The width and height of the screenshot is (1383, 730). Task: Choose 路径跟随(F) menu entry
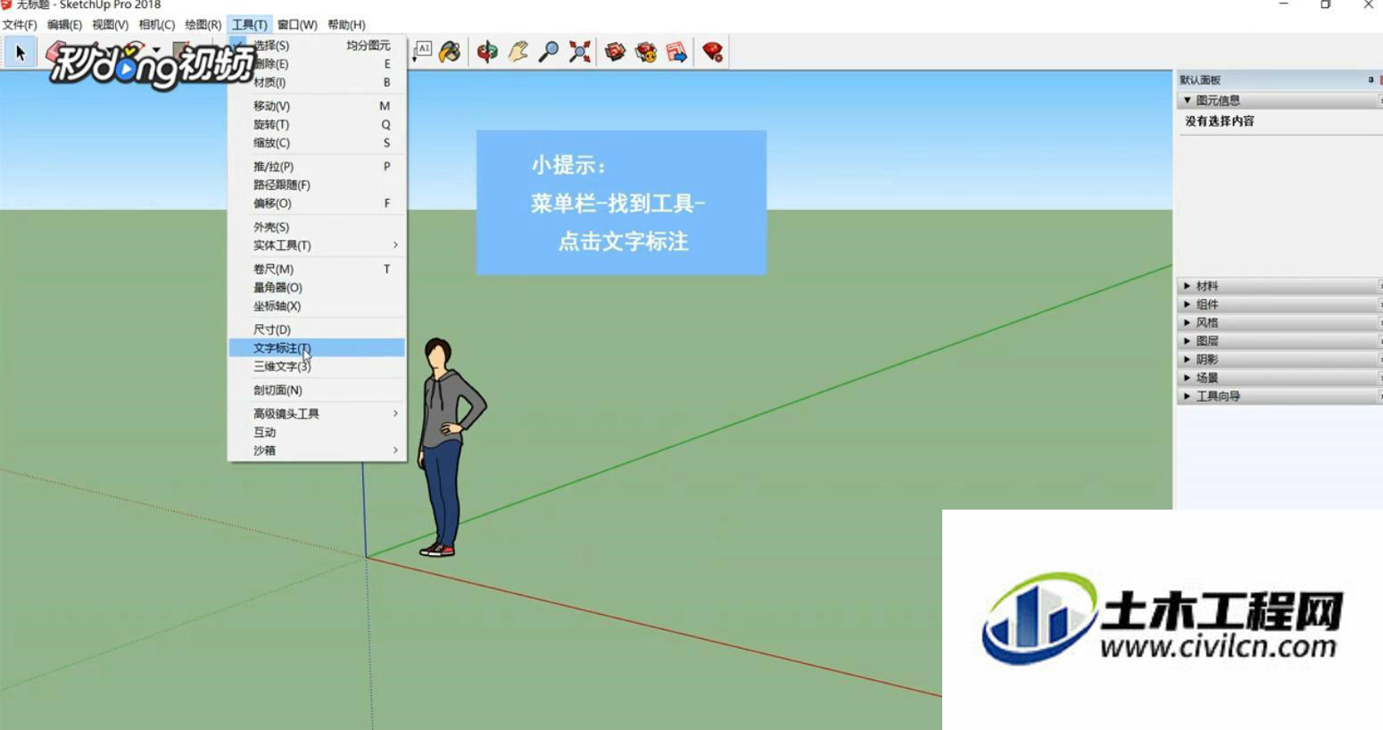[317, 185]
